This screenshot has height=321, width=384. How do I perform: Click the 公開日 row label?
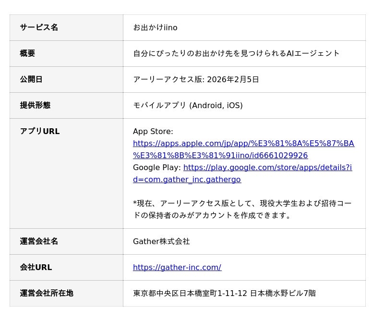tap(31, 80)
